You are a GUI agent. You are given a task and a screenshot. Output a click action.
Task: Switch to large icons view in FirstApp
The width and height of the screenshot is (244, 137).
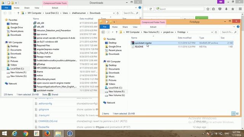pyautogui.click(x=238, y=113)
